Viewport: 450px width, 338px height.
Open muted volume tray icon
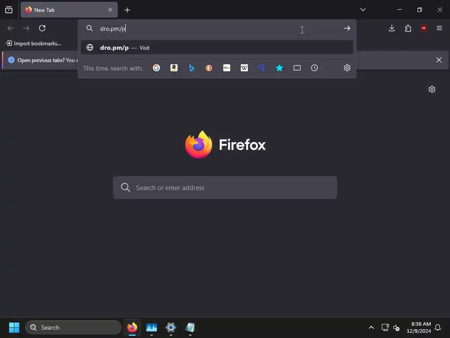point(396,327)
